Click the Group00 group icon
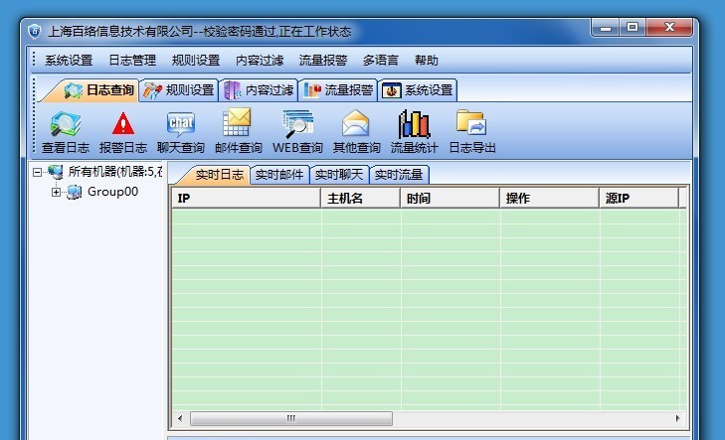The height and width of the screenshot is (440, 725). (x=74, y=192)
